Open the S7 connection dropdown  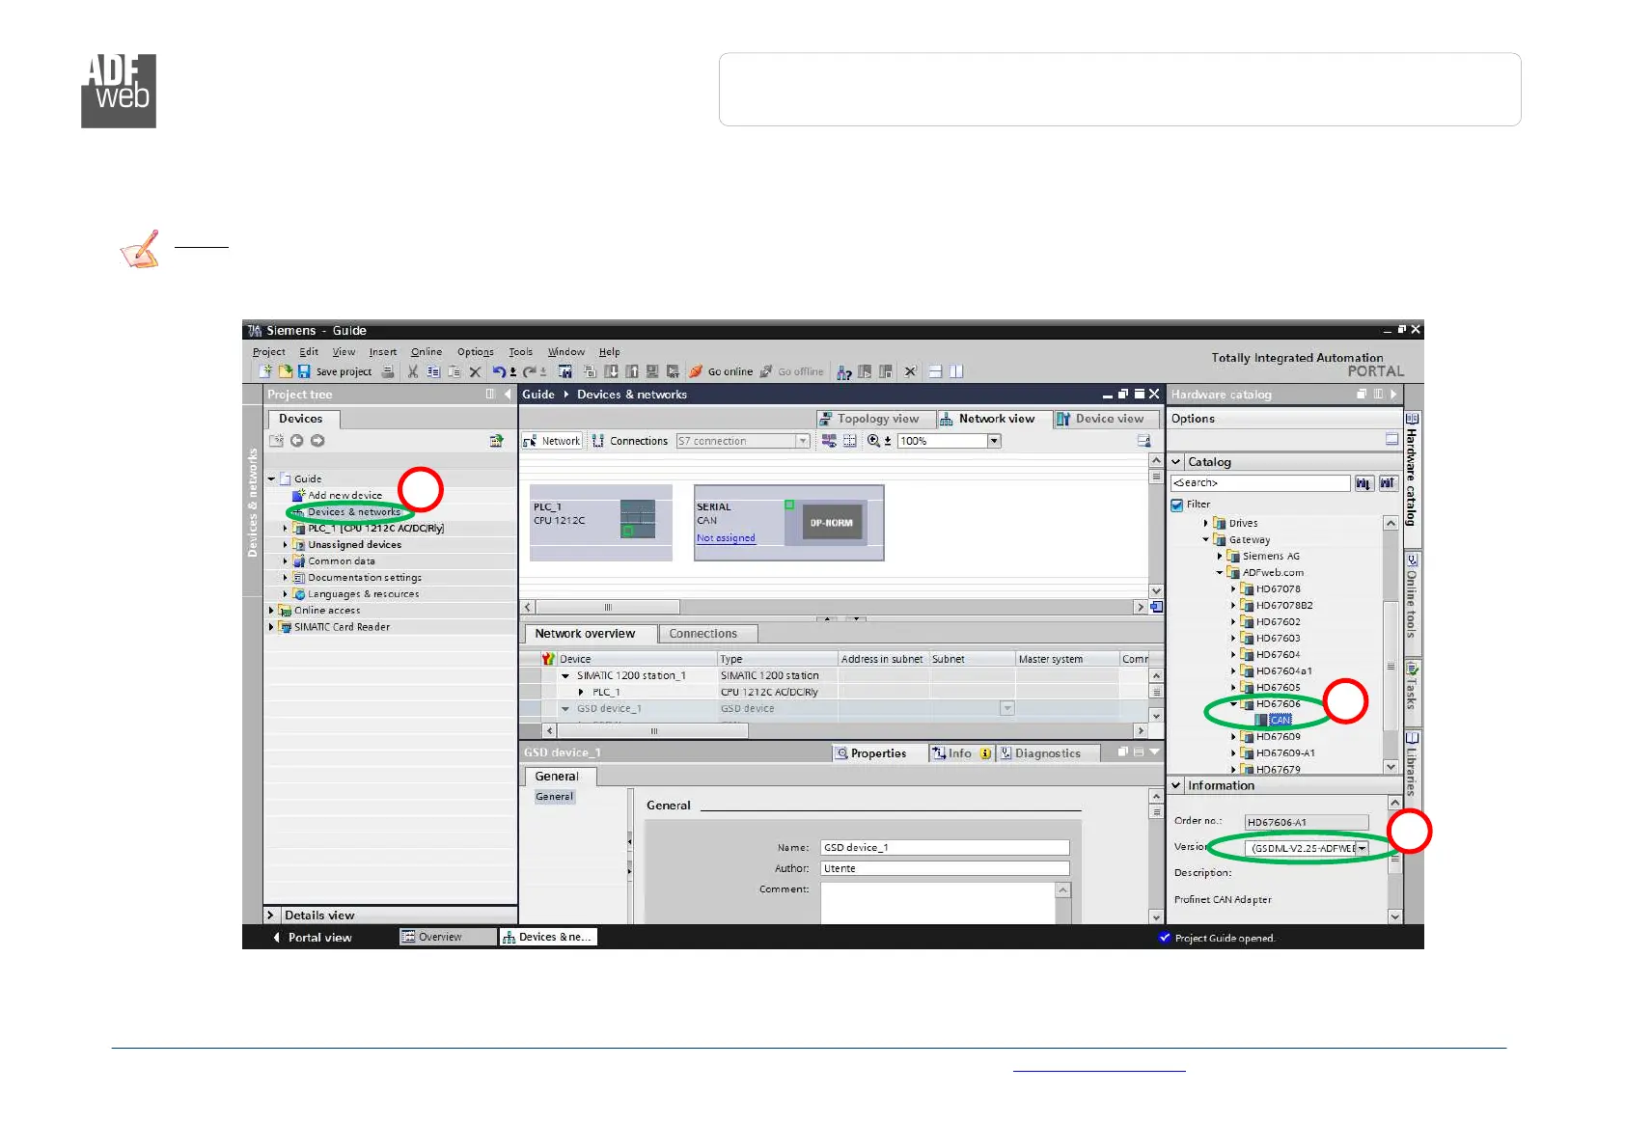802,441
